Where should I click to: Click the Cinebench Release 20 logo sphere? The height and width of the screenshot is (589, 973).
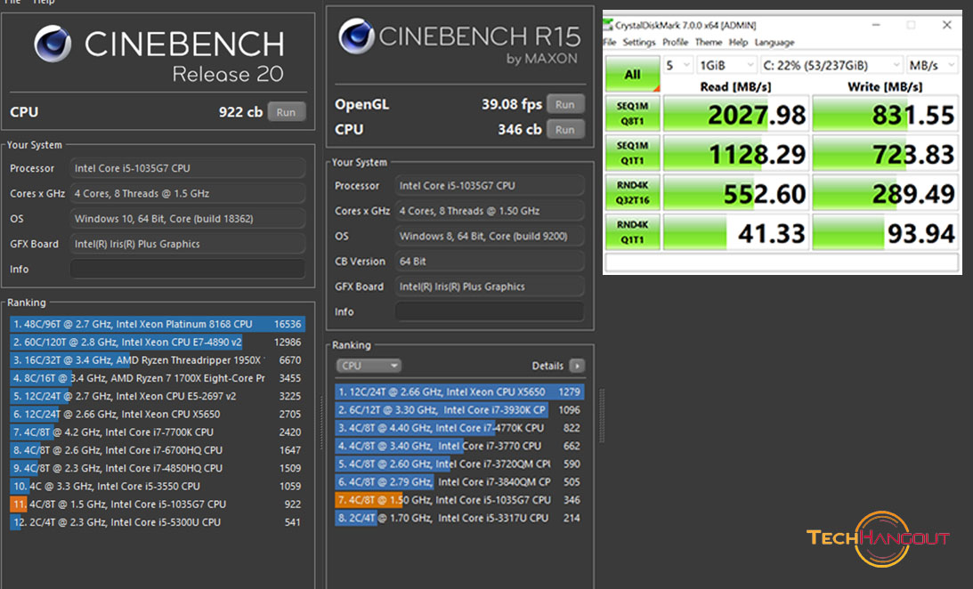53,44
